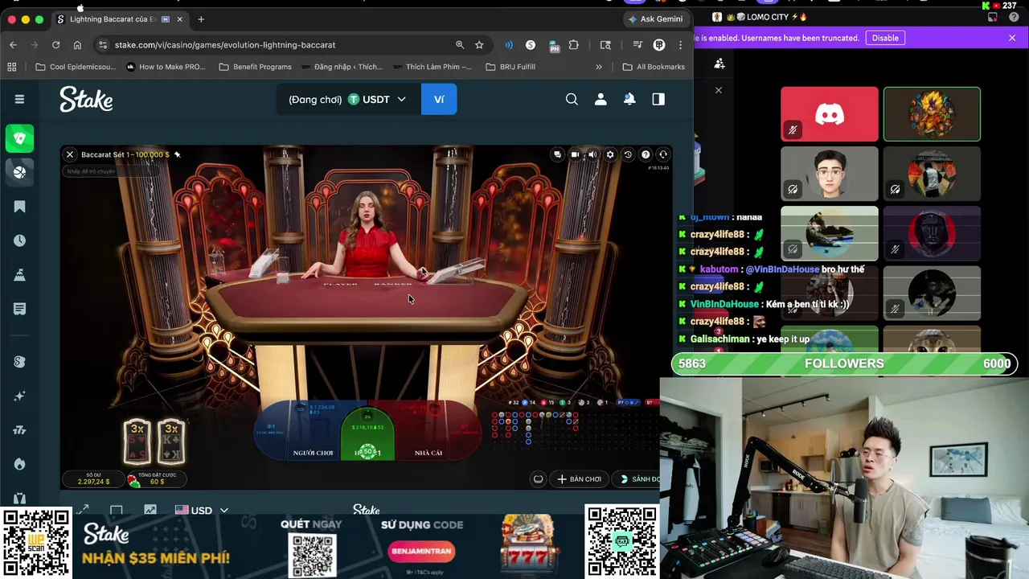Open the game history clock icon

(628, 154)
